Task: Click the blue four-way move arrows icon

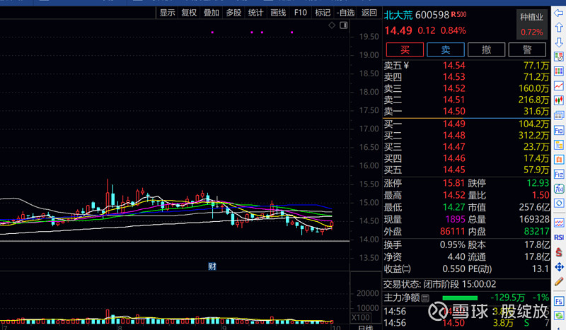Action: point(559,267)
